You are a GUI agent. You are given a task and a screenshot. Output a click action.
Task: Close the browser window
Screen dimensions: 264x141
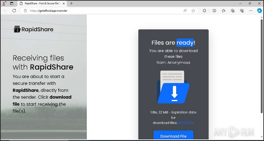point(259,3)
